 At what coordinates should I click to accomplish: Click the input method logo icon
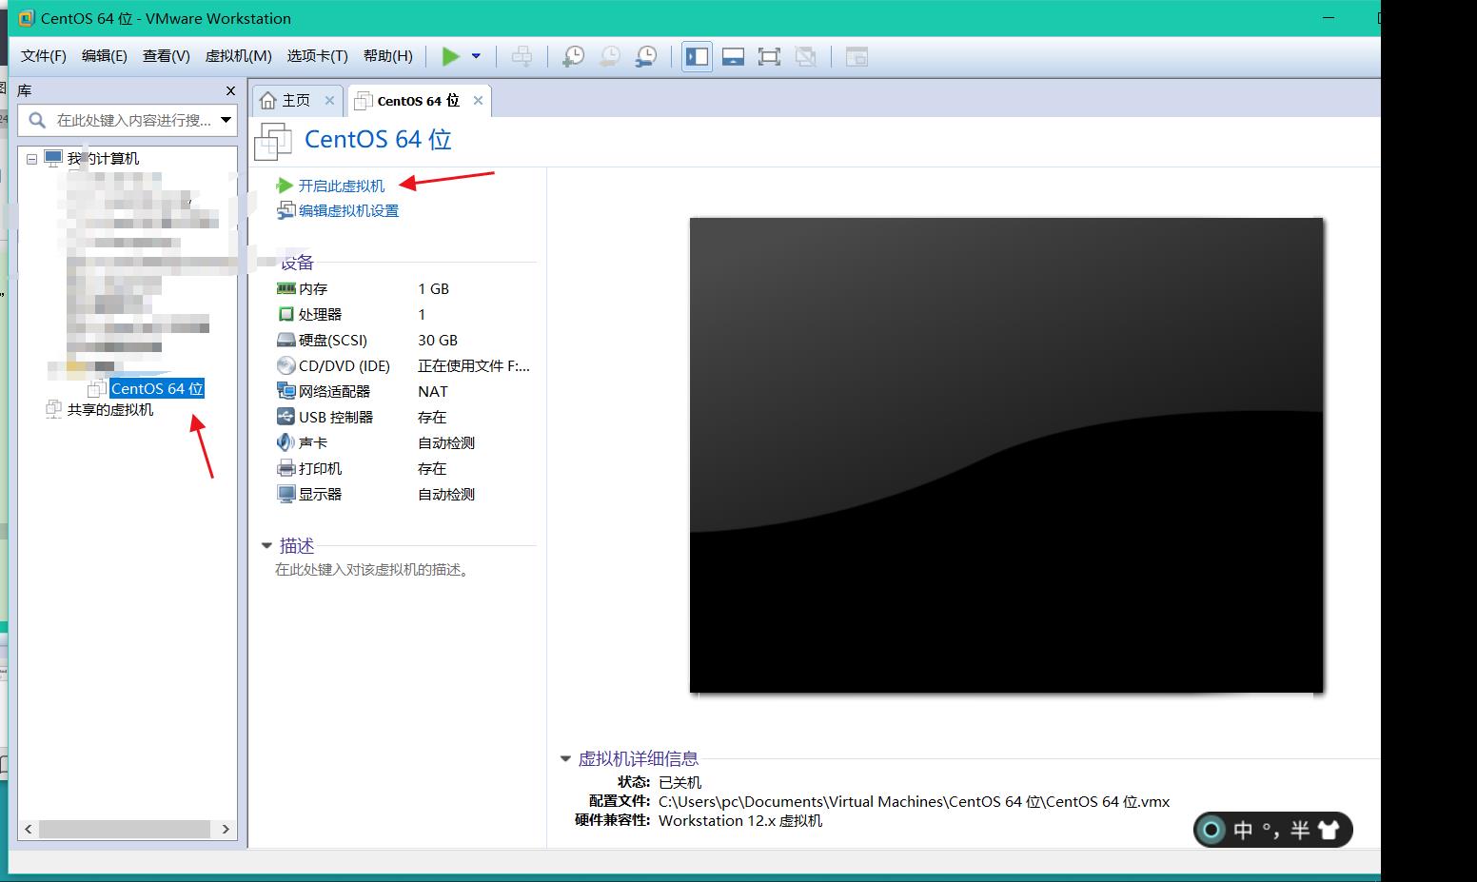click(x=1211, y=831)
